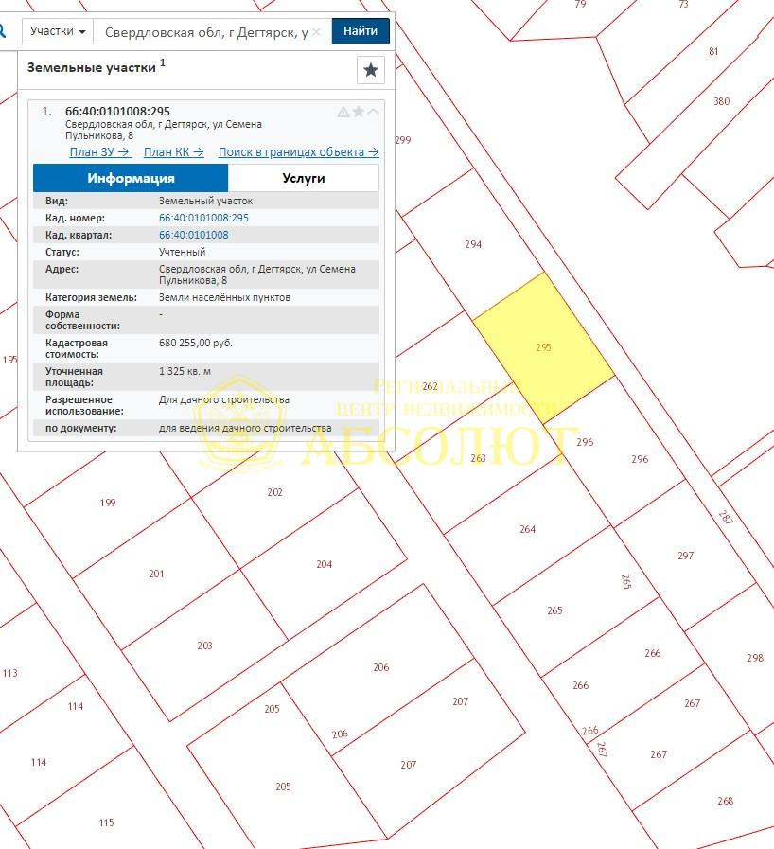Open cadastral quarter link 66:40:0101008
Image resolution: width=774 pixels, height=849 pixels.
coord(194,235)
